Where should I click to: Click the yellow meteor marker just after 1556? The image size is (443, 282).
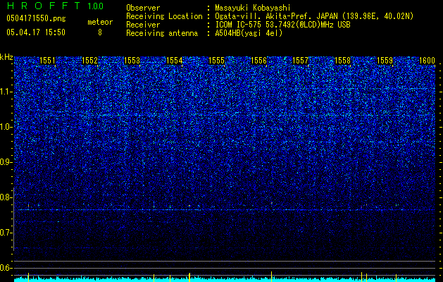[x=272, y=276]
